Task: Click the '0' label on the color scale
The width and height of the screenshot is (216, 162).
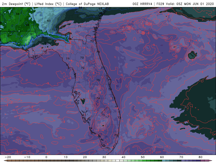Action: (x=46, y=157)
